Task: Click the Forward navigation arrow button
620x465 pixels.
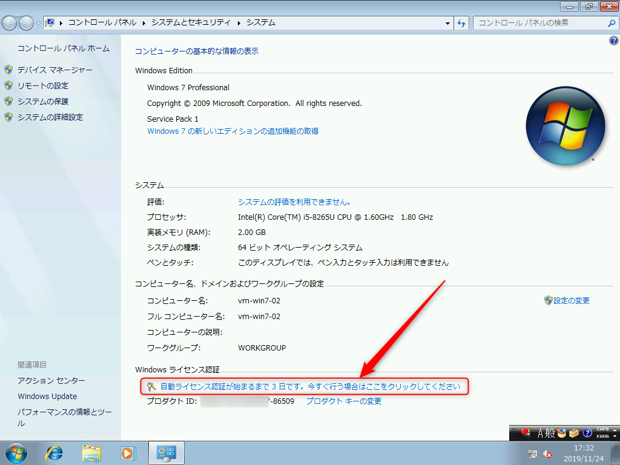Action: pos(26,24)
